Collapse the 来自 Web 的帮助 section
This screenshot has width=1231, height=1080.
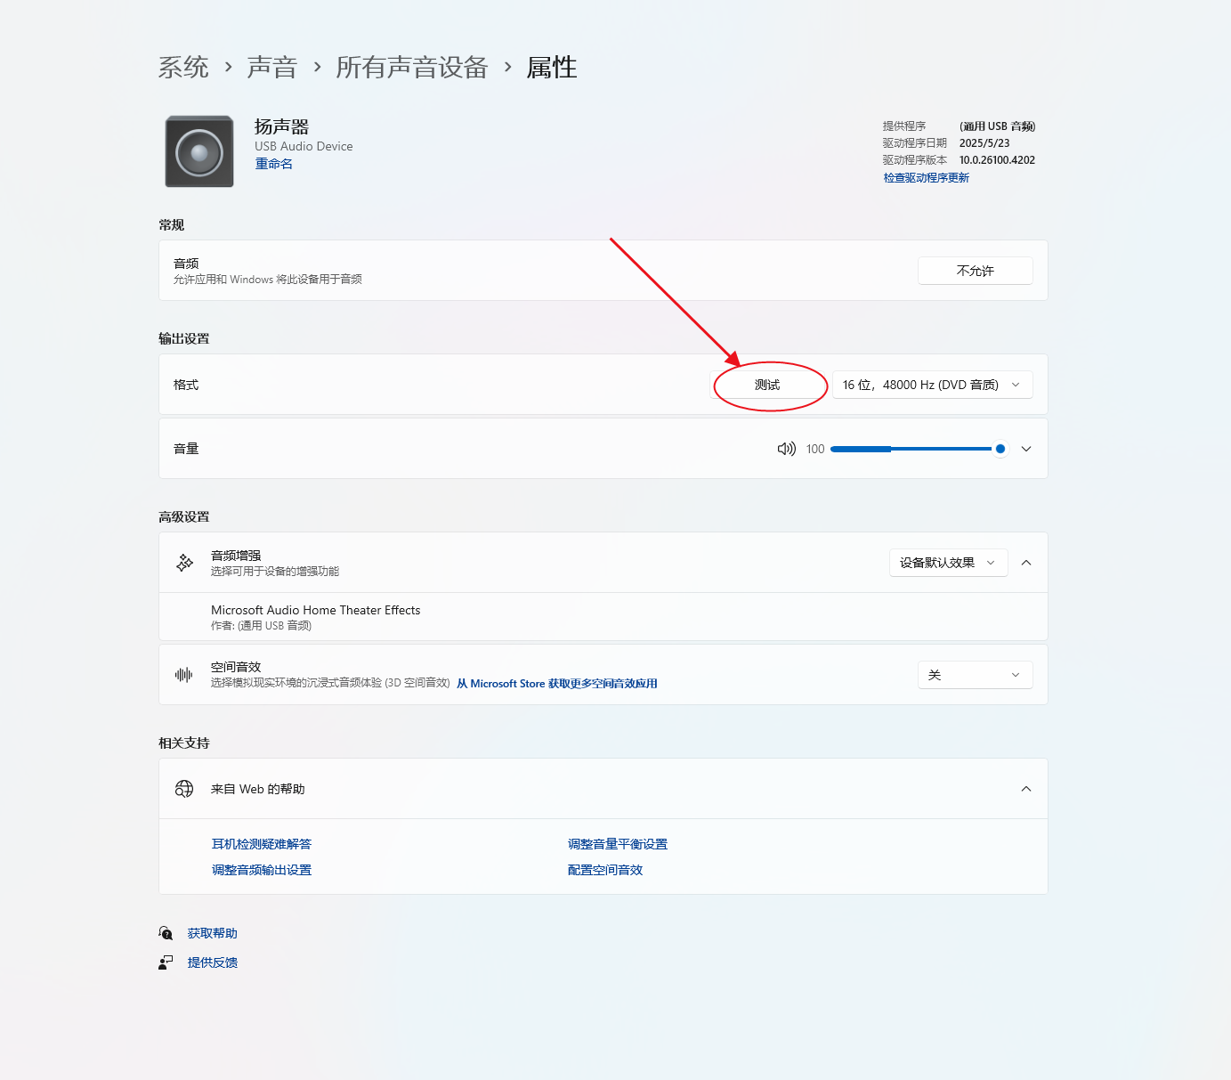(x=1025, y=788)
